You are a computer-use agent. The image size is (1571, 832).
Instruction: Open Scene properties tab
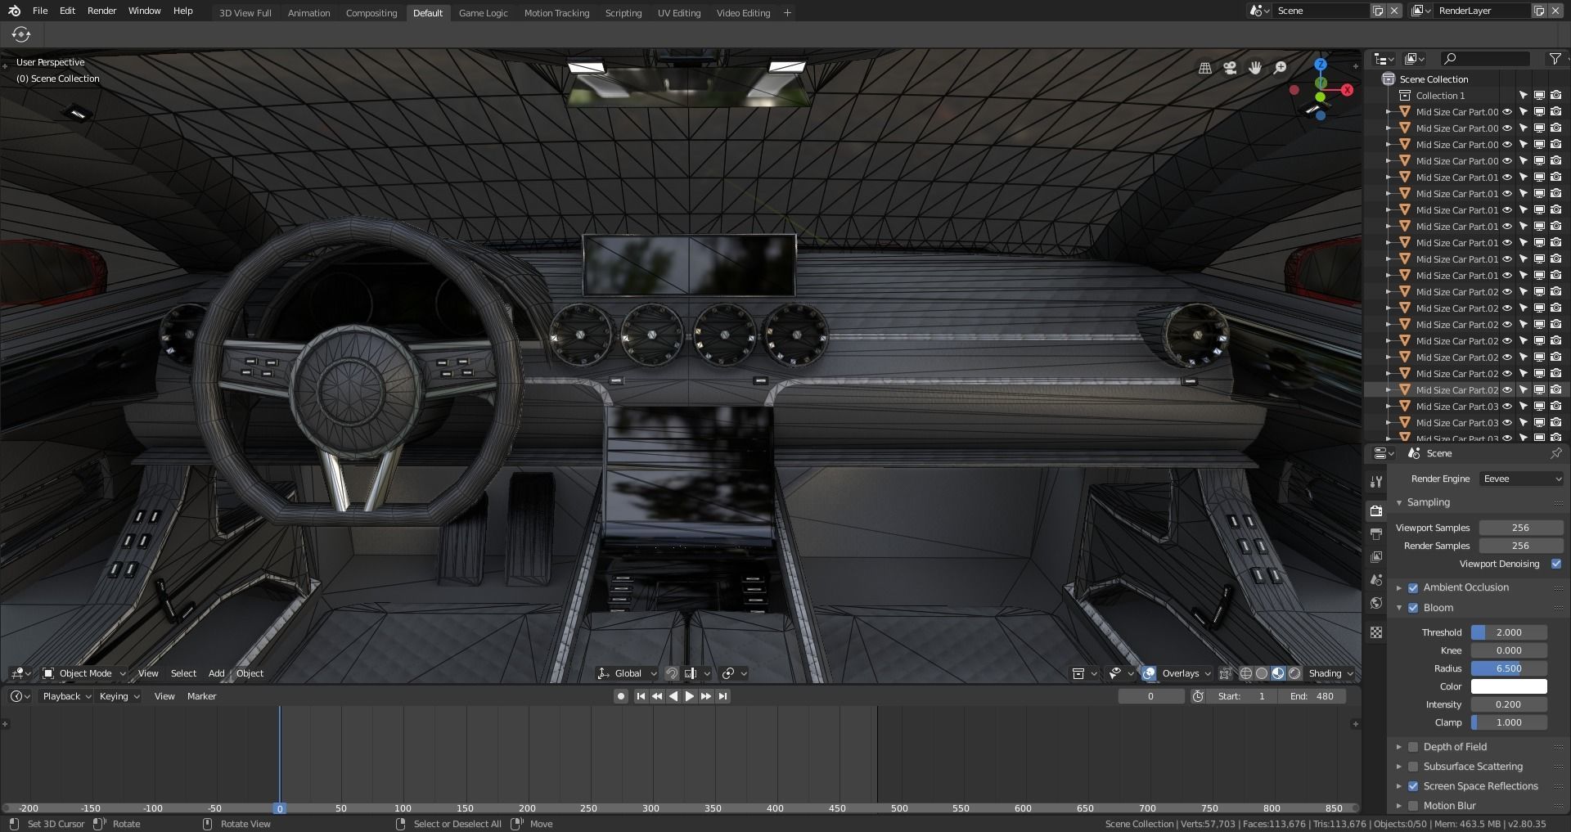pos(1376,579)
